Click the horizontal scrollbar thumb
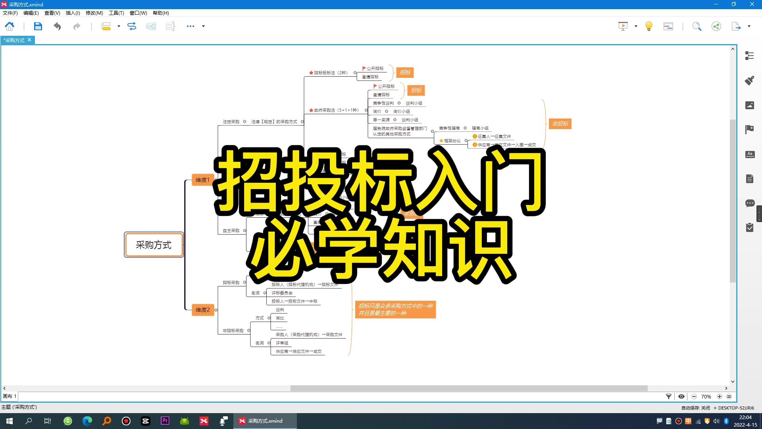 click(x=469, y=388)
